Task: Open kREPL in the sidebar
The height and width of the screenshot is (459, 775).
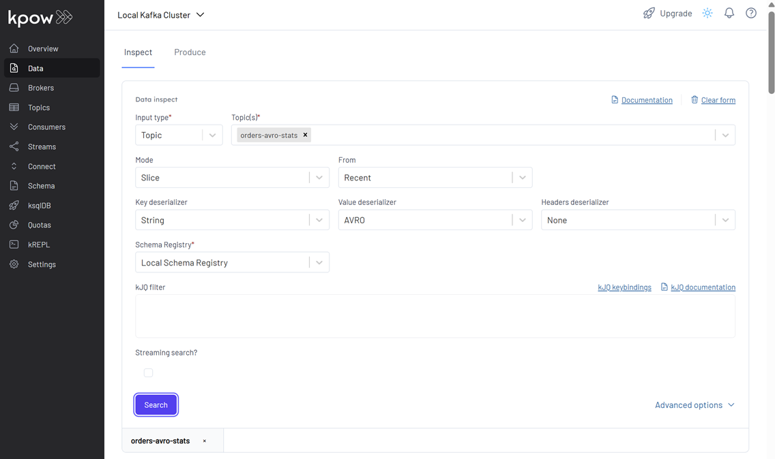Action: click(52, 244)
